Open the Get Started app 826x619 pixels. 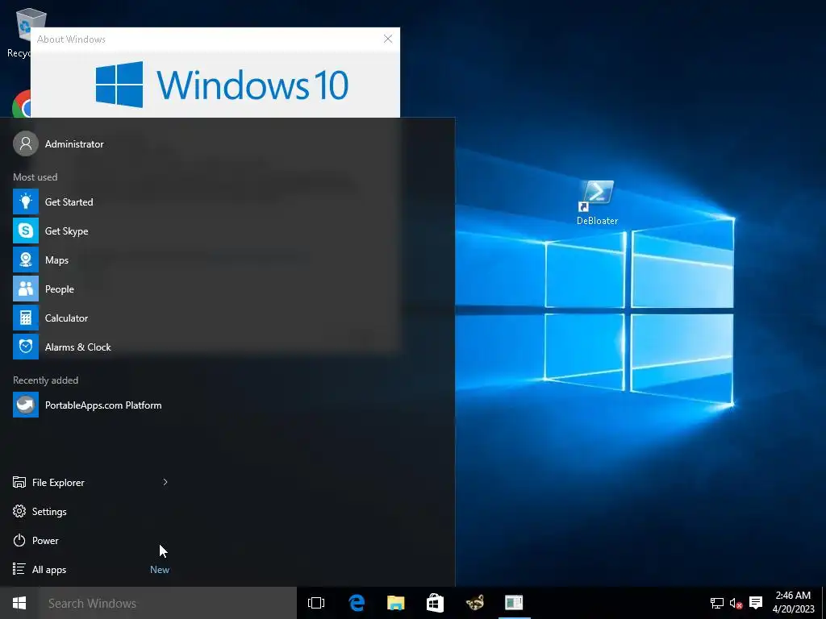89,202
